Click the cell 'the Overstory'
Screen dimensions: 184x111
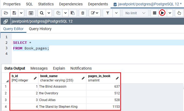click(x=62, y=93)
